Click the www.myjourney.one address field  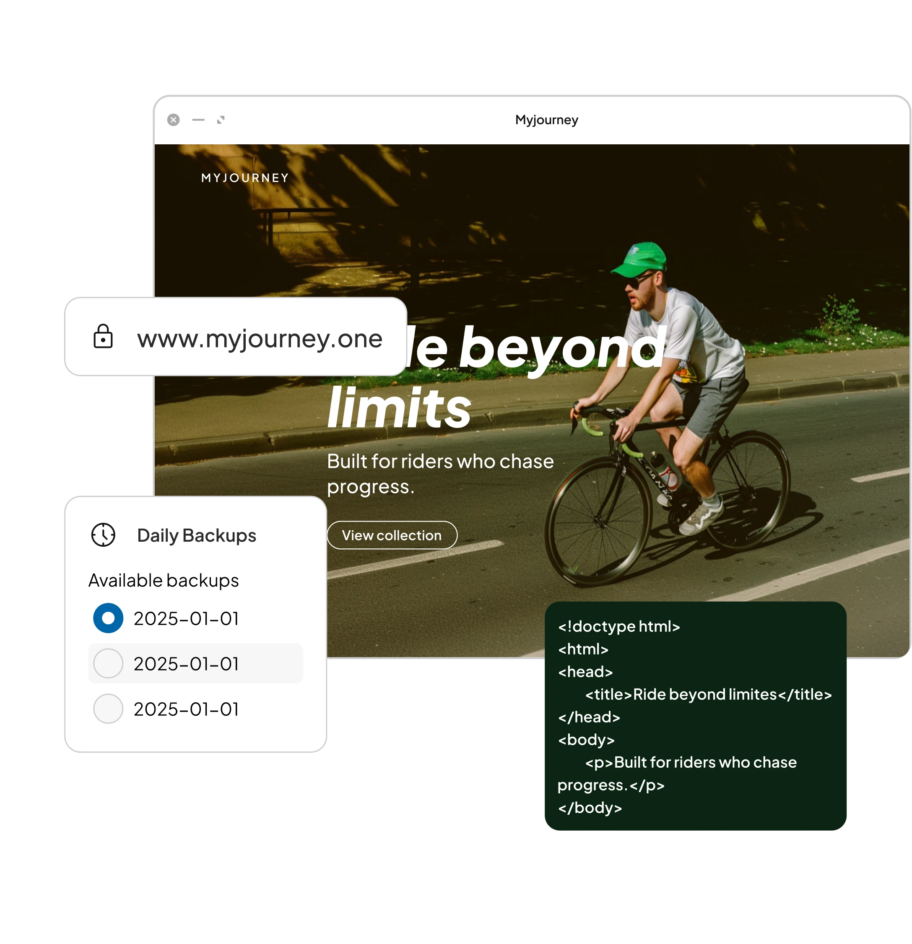(x=260, y=339)
